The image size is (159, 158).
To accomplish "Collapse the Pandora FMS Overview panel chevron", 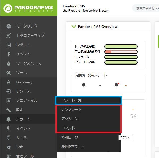I will [x=74, y=27].
